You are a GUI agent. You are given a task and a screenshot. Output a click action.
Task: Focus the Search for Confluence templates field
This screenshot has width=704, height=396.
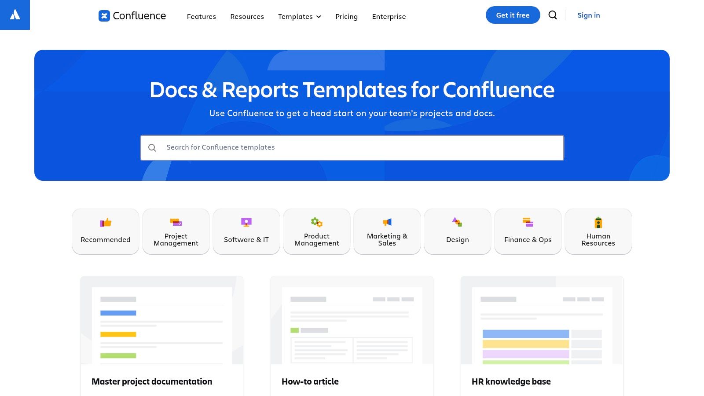point(352,148)
